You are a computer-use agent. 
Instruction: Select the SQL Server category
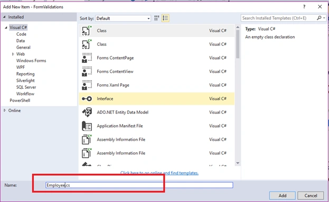[26, 87]
